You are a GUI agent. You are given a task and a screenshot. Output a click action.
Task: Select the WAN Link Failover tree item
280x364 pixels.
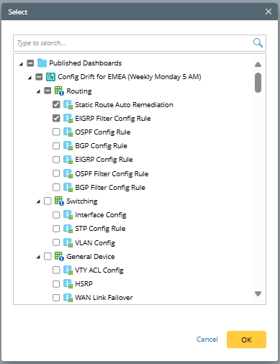(104, 298)
